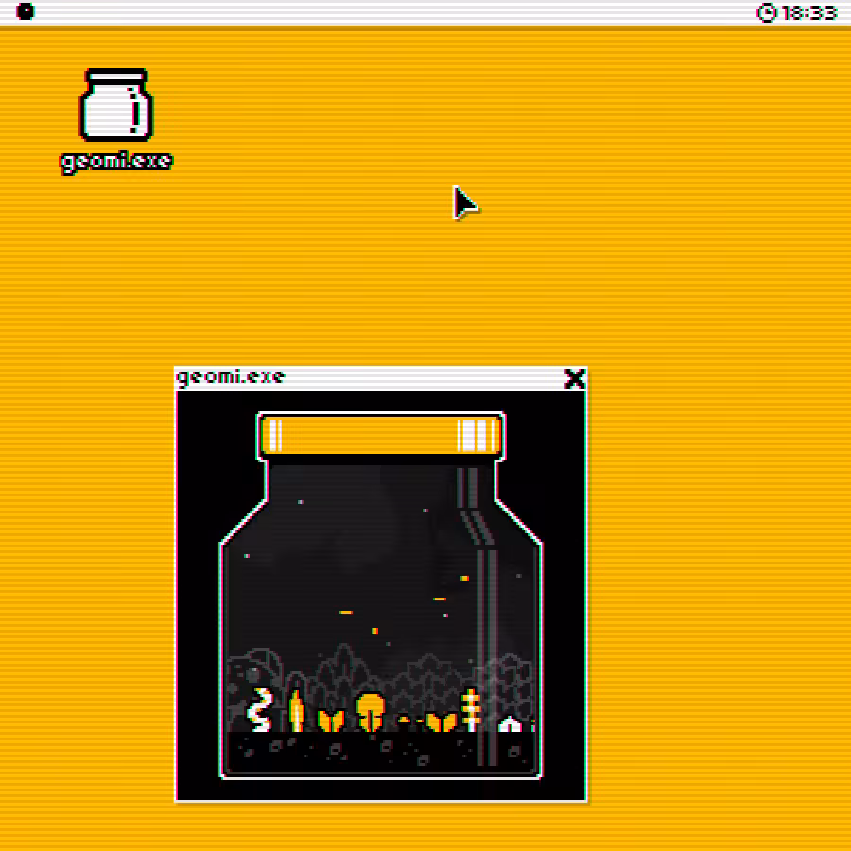The height and width of the screenshot is (851, 851).
Task: Tap the white dome-shaped plant
Action: [x=509, y=724]
